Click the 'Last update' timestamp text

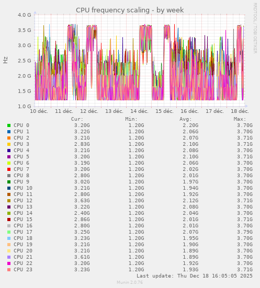pos(195,276)
